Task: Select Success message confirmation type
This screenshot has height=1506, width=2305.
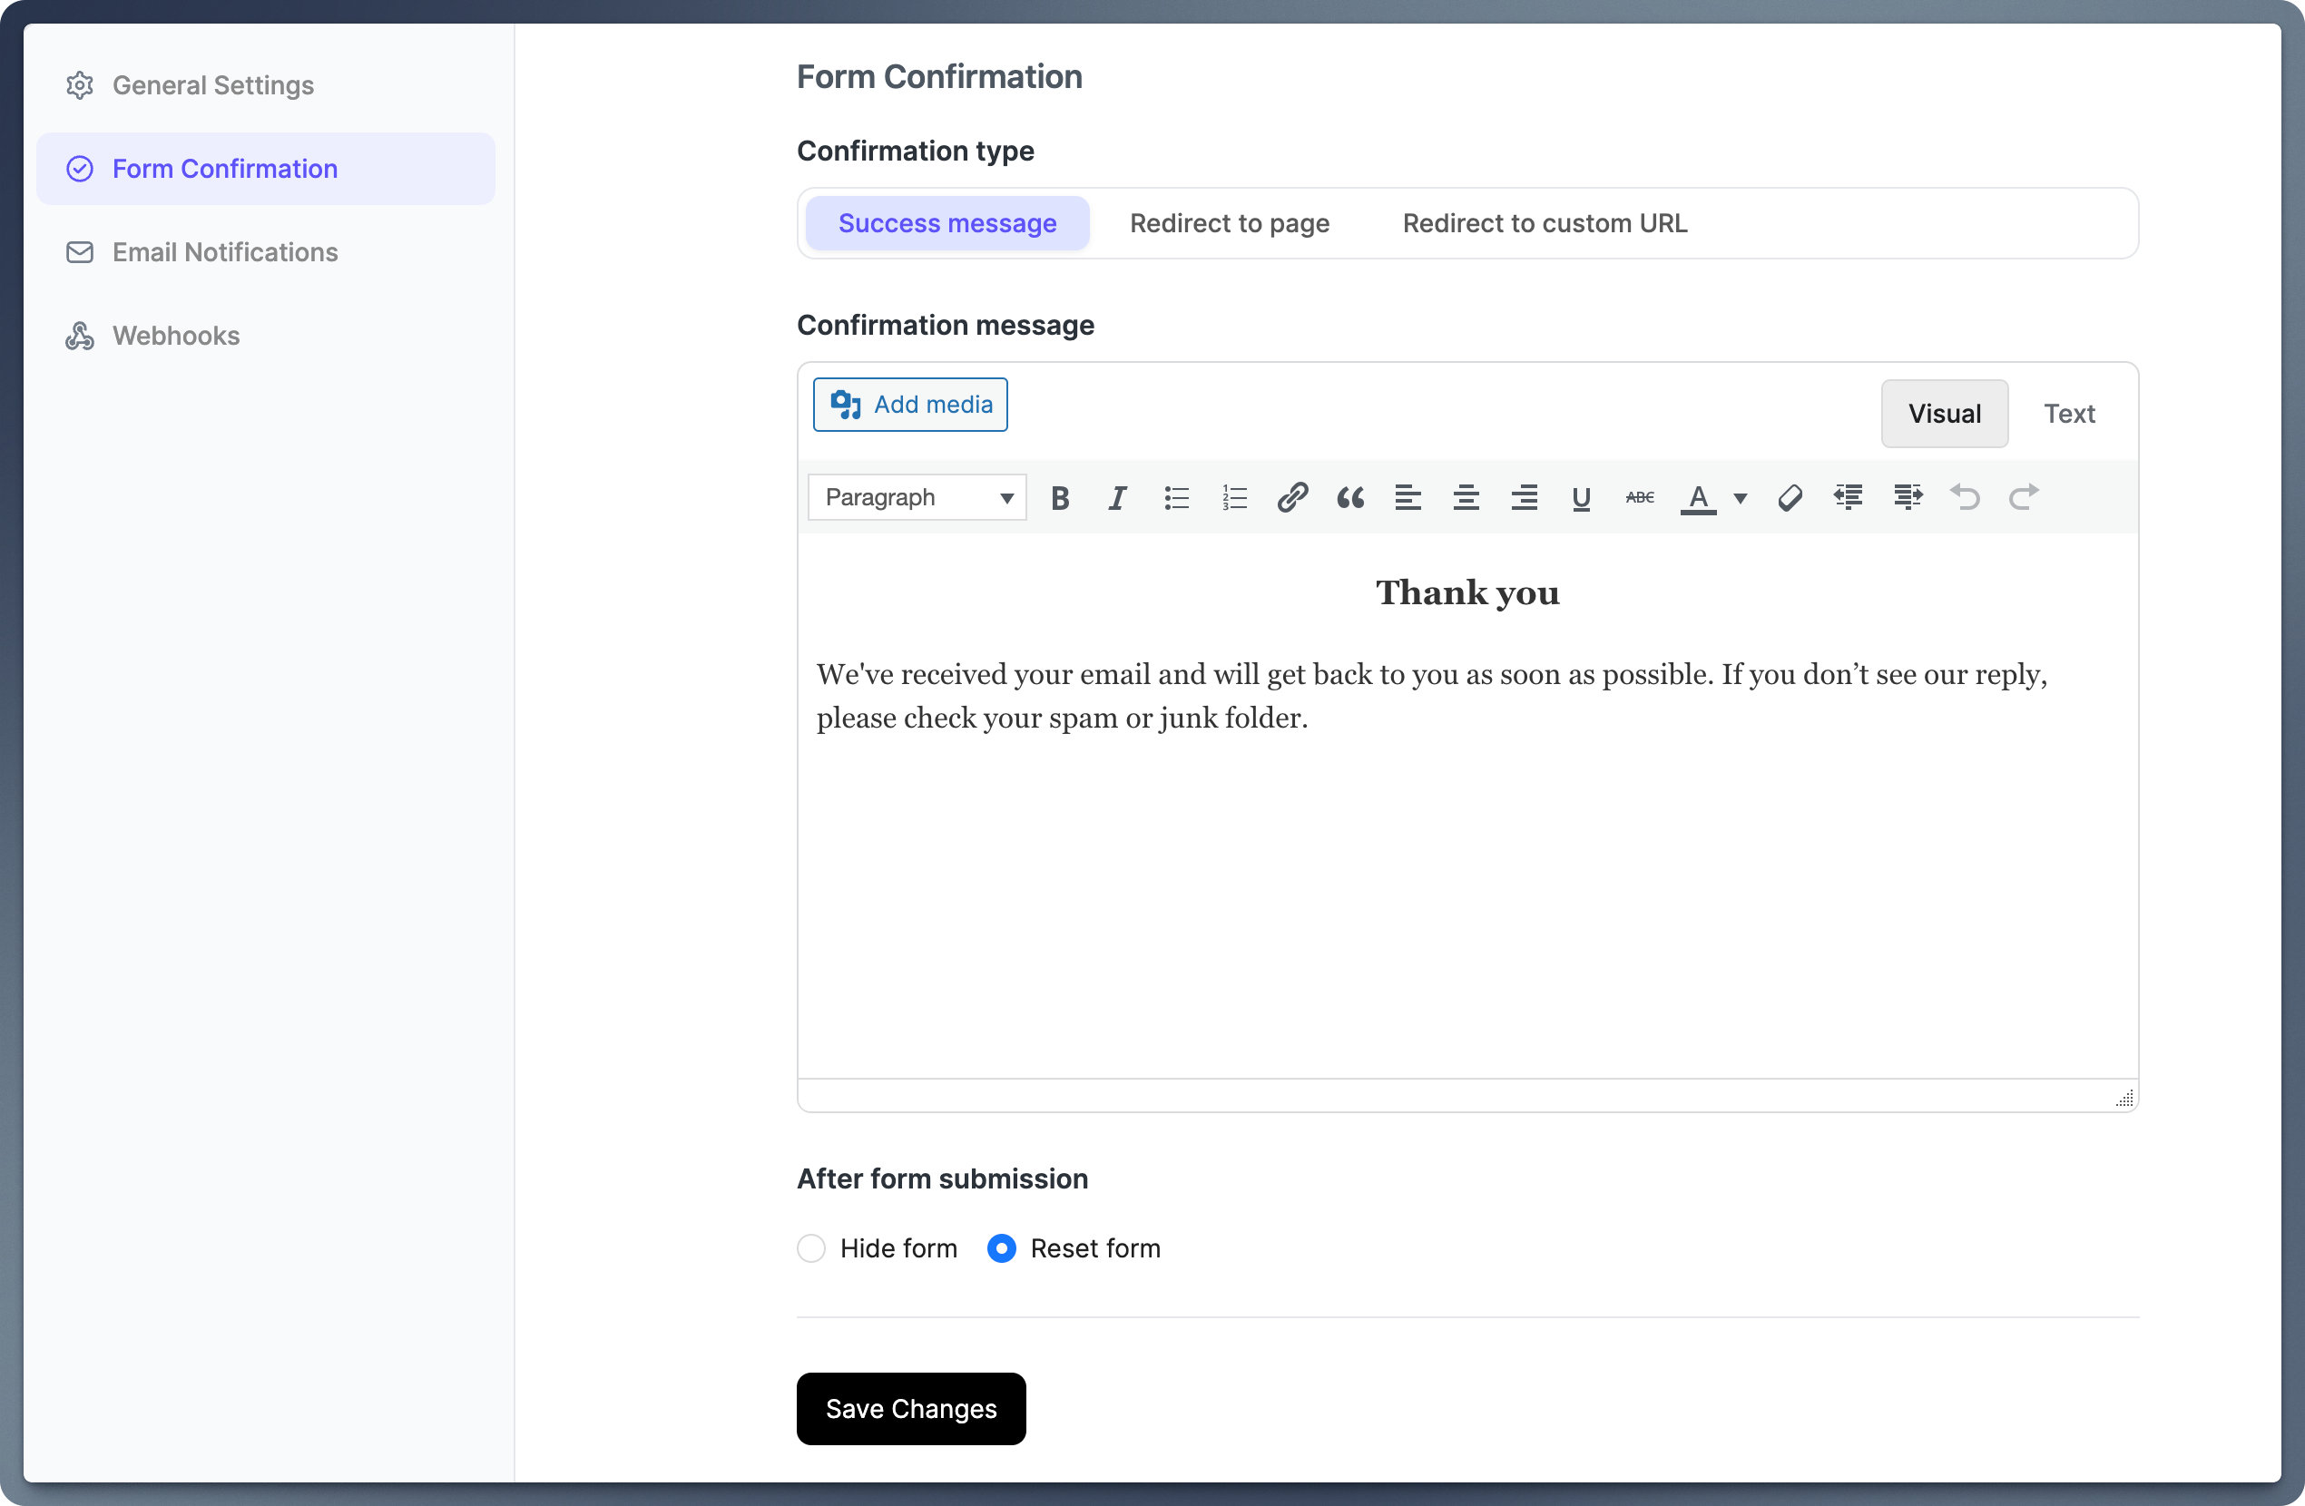Action: [947, 224]
